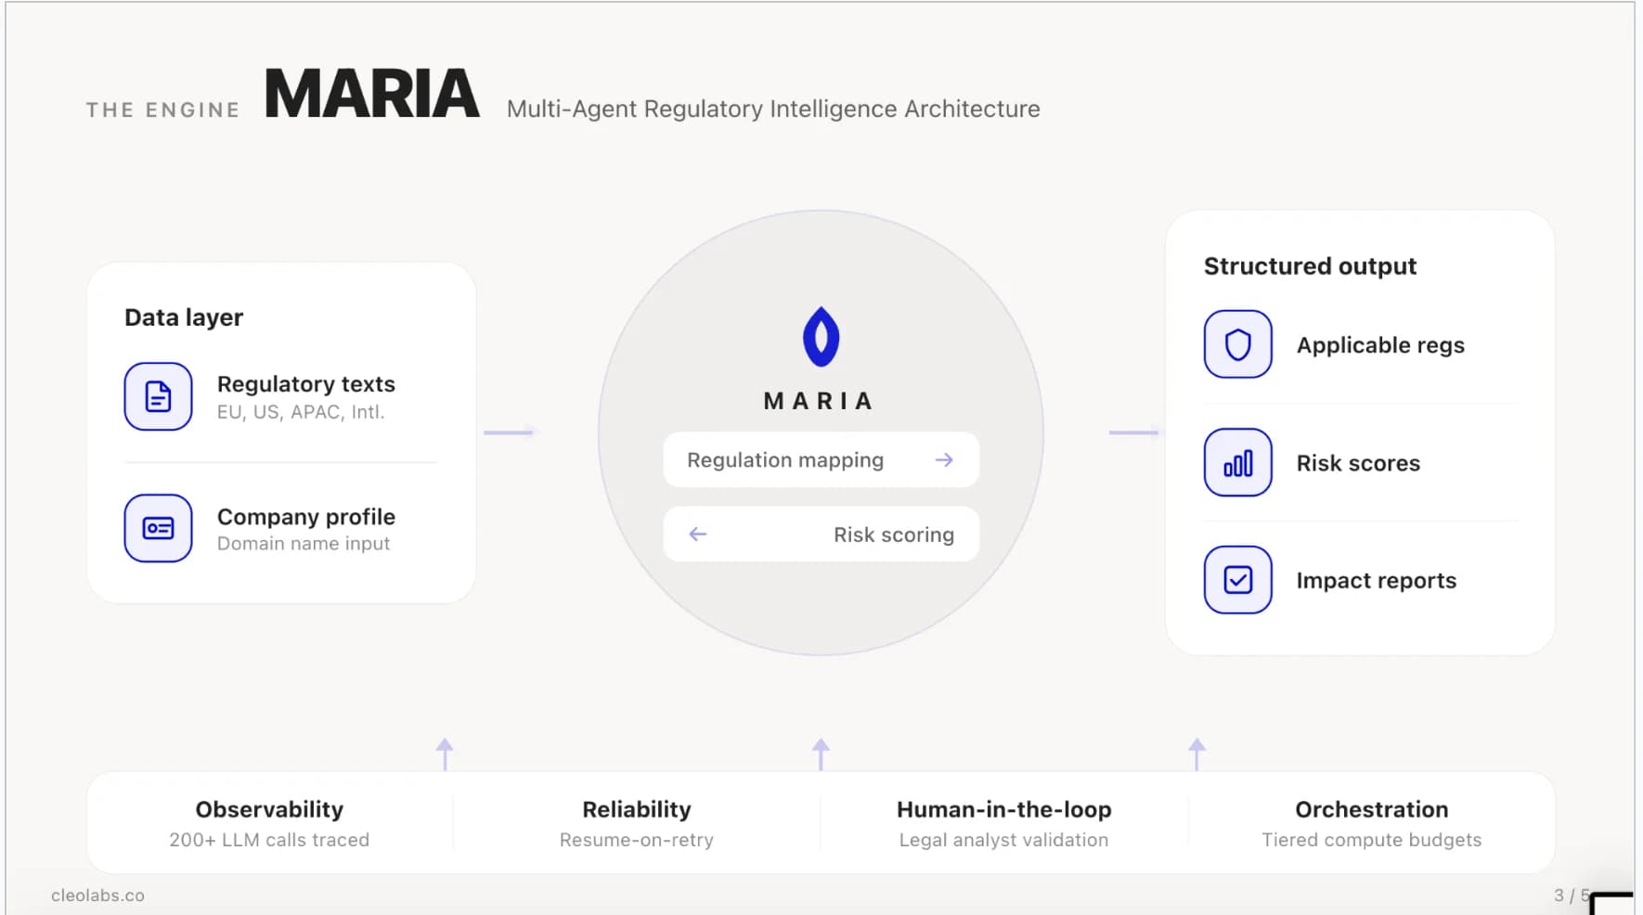Click the Structured output panel heading

coord(1310,266)
